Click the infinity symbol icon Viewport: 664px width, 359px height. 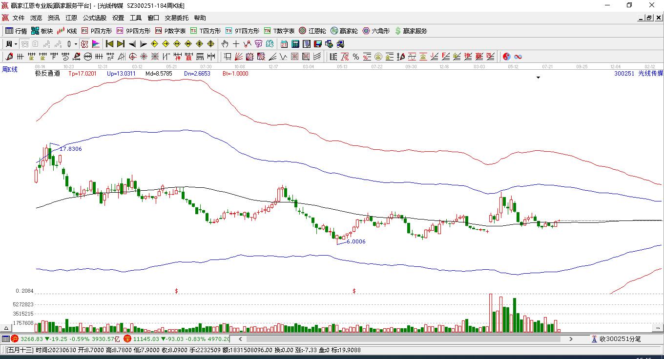pyautogui.click(x=518, y=57)
